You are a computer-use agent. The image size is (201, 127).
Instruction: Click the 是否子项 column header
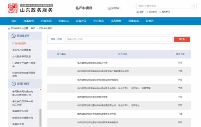(x=180, y=54)
